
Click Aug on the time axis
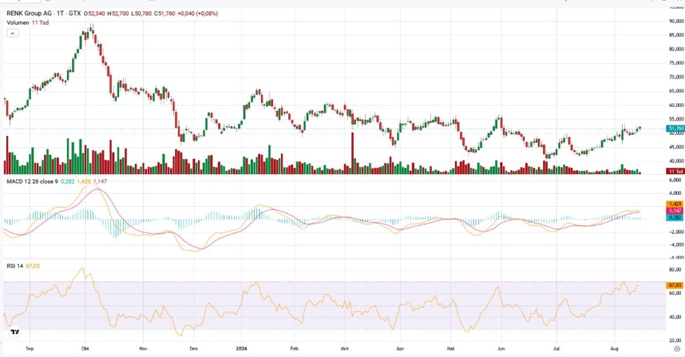[x=615, y=349]
